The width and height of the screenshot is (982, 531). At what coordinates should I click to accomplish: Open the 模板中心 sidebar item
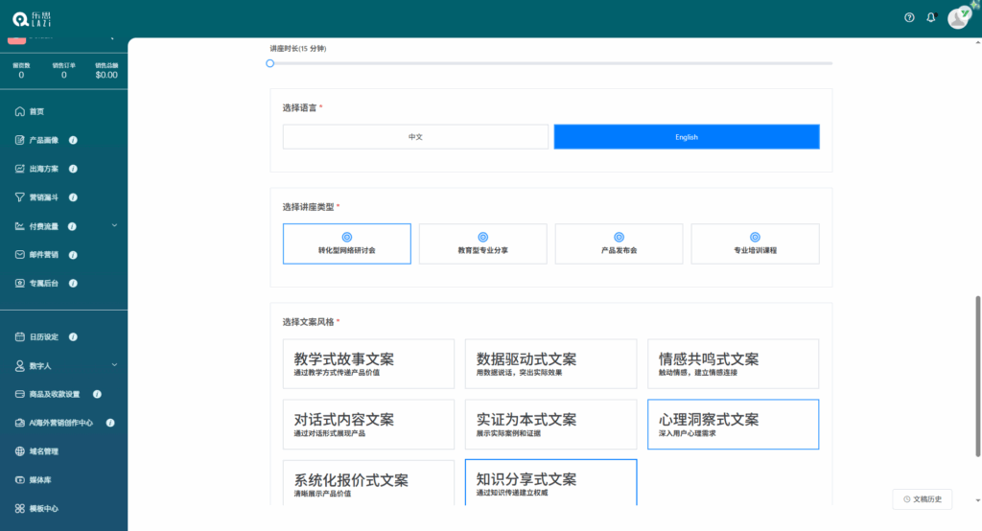click(x=43, y=508)
